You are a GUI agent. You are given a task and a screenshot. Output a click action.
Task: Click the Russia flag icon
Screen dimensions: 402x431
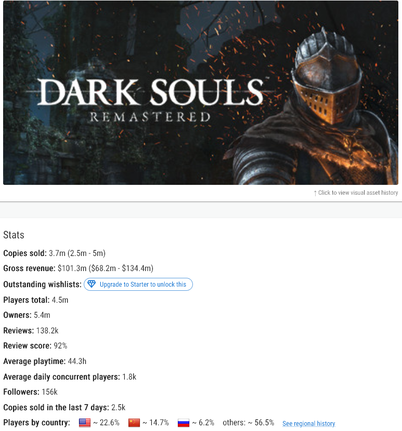(184, 423)
